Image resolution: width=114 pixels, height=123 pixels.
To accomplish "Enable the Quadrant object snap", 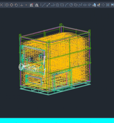I will click(12, 5).
